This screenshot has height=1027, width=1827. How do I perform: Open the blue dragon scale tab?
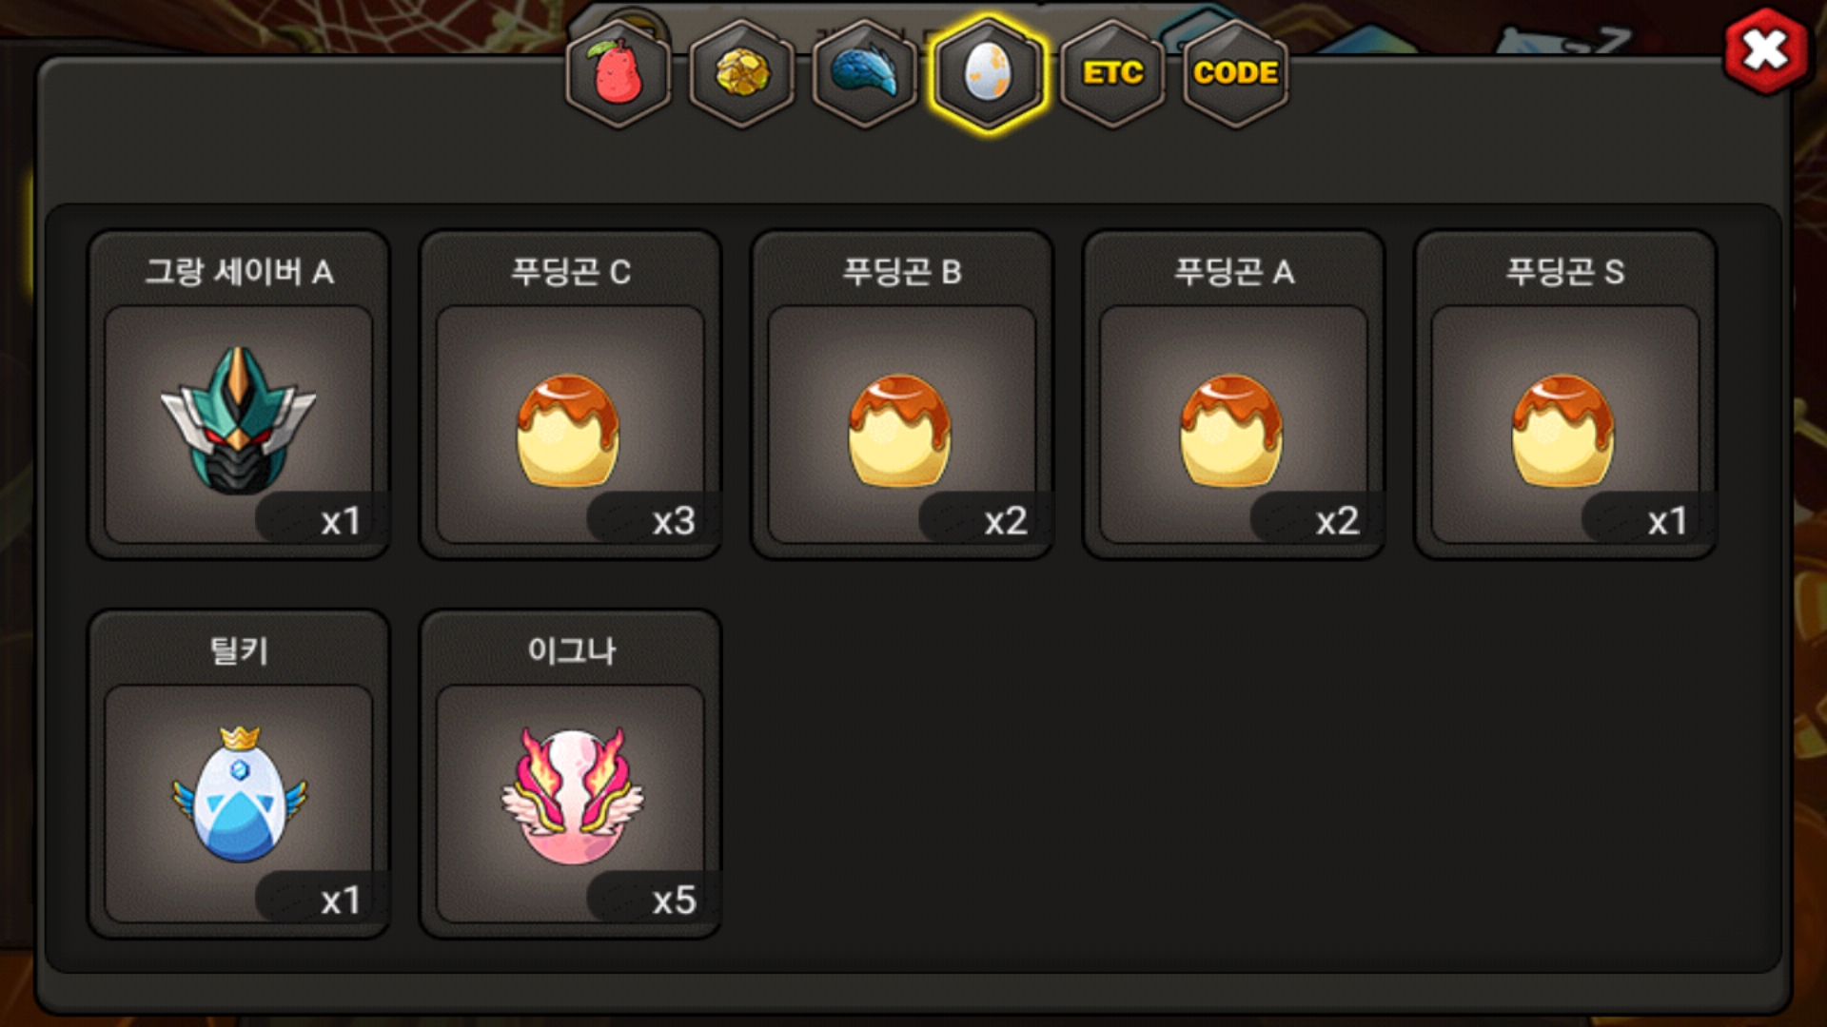pos(865,73)
